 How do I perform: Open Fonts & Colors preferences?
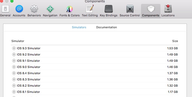coord(69,11)
